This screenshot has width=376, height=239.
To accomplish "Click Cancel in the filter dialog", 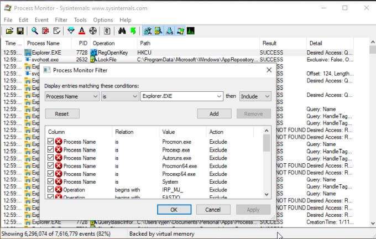I will [x=213, y=210].
